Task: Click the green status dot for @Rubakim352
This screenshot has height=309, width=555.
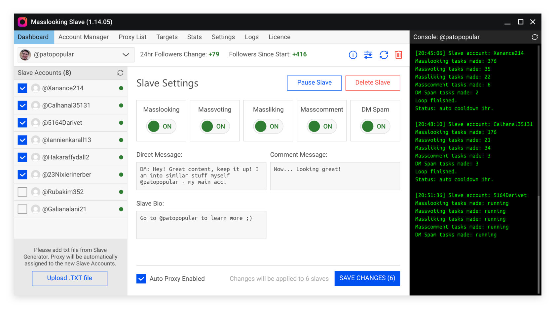Action: point(121,192)
